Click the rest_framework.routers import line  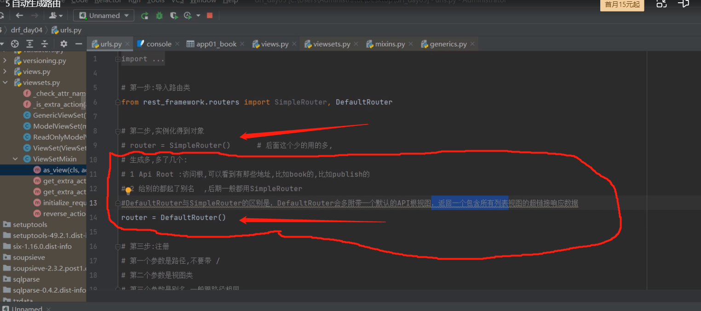pos(257,102)
